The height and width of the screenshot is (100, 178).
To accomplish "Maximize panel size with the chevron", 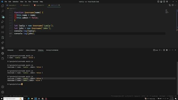I will click(x=172, y=50).
